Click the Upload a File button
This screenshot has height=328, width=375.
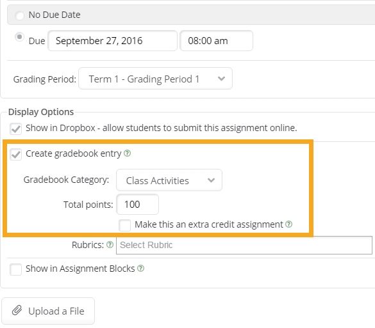pyautogui.click(x=48, y=311)
